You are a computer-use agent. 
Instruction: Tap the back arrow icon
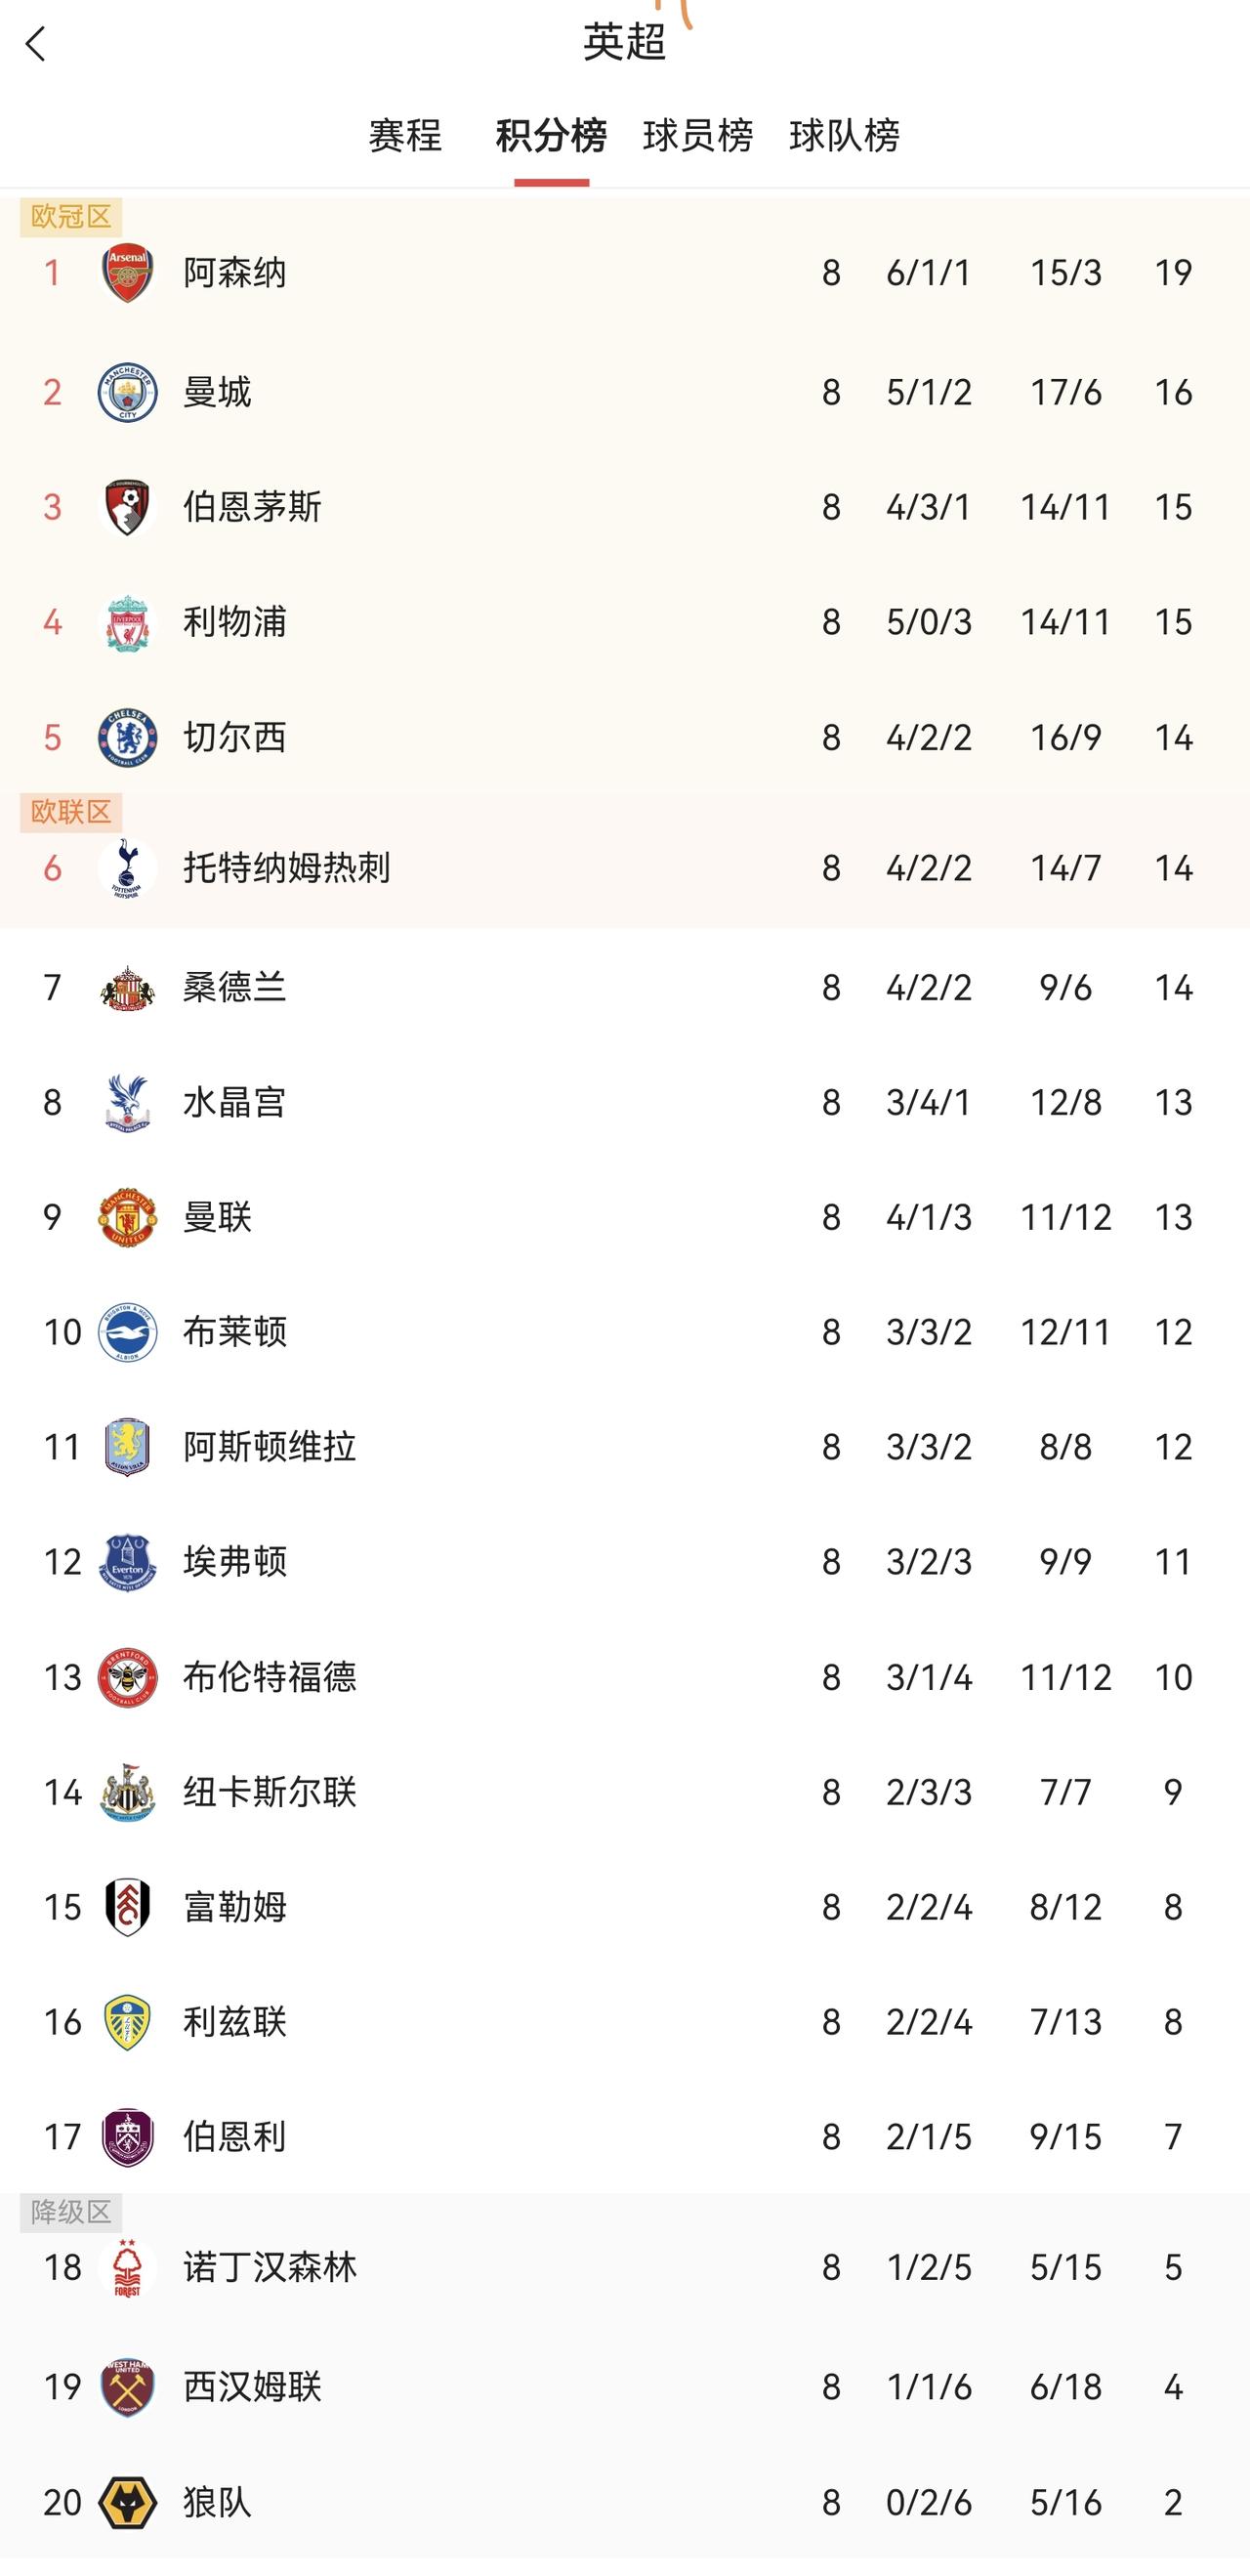click(36, 44)
